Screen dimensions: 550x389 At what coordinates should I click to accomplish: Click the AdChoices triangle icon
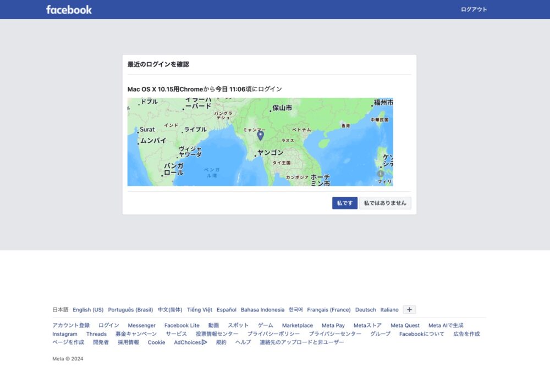pos(204,342)
